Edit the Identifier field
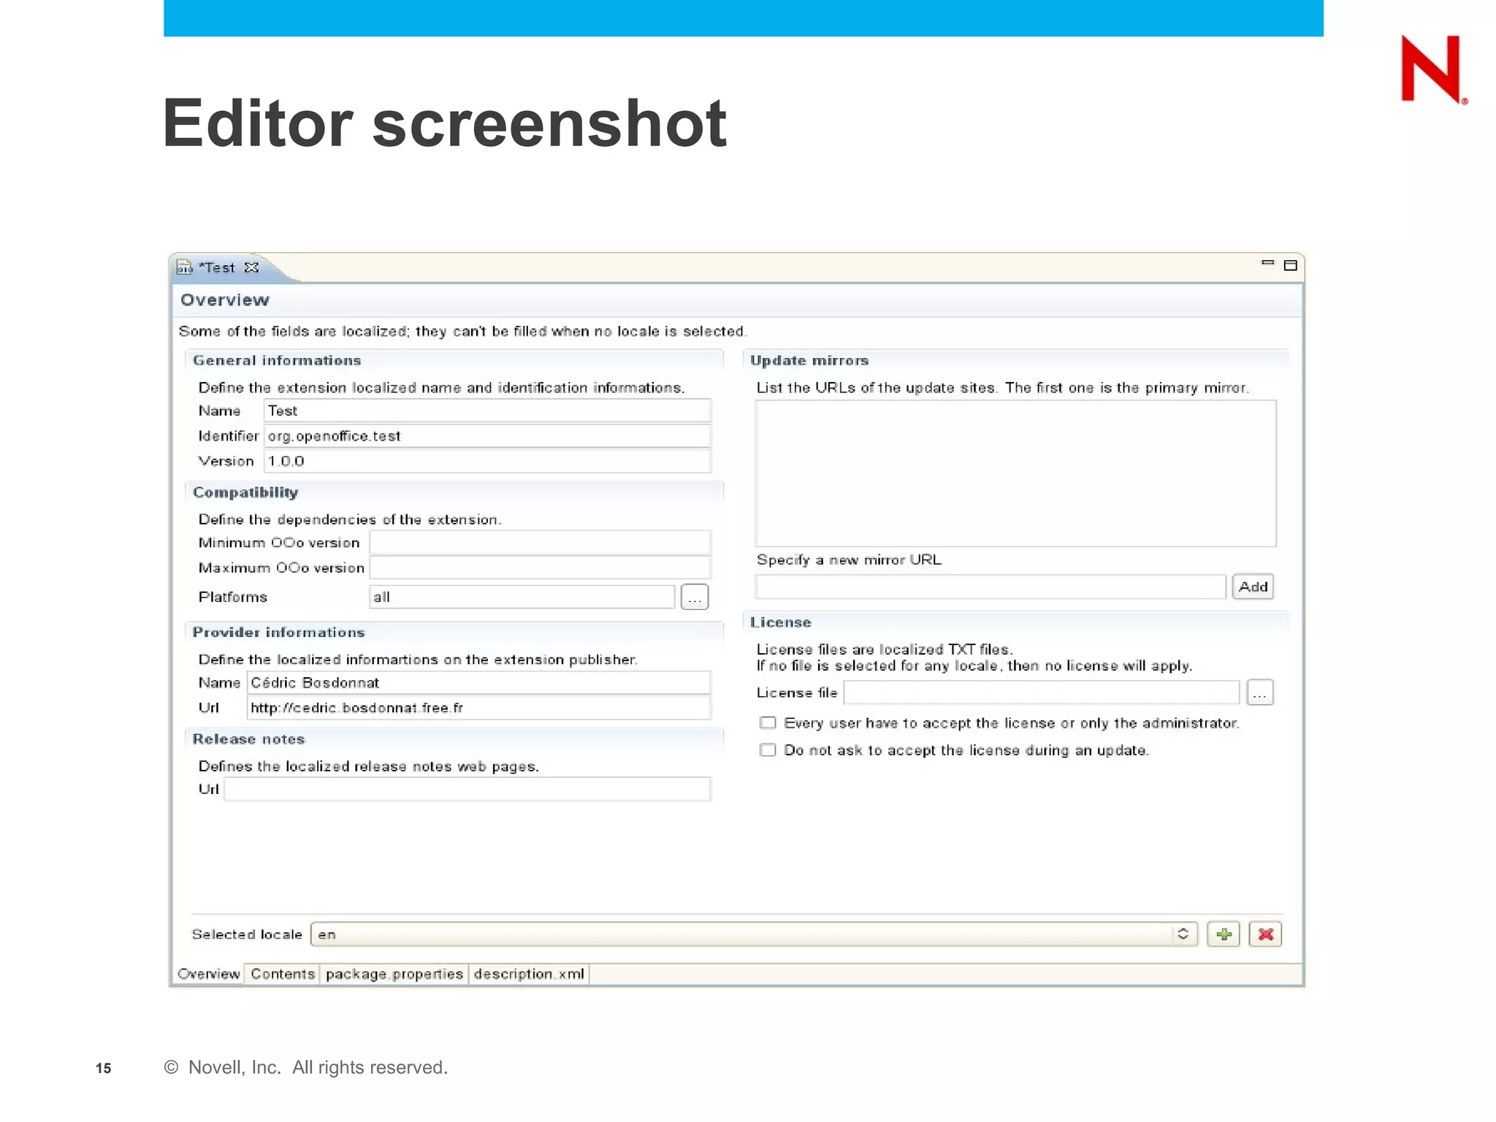Screen dimensions: 1496x1122 [x=487, y=436]
